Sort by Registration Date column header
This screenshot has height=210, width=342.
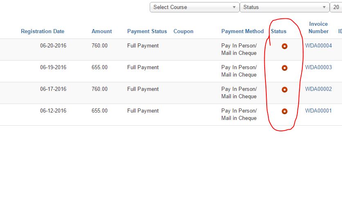pyautogui.click(x=43, y=31)
